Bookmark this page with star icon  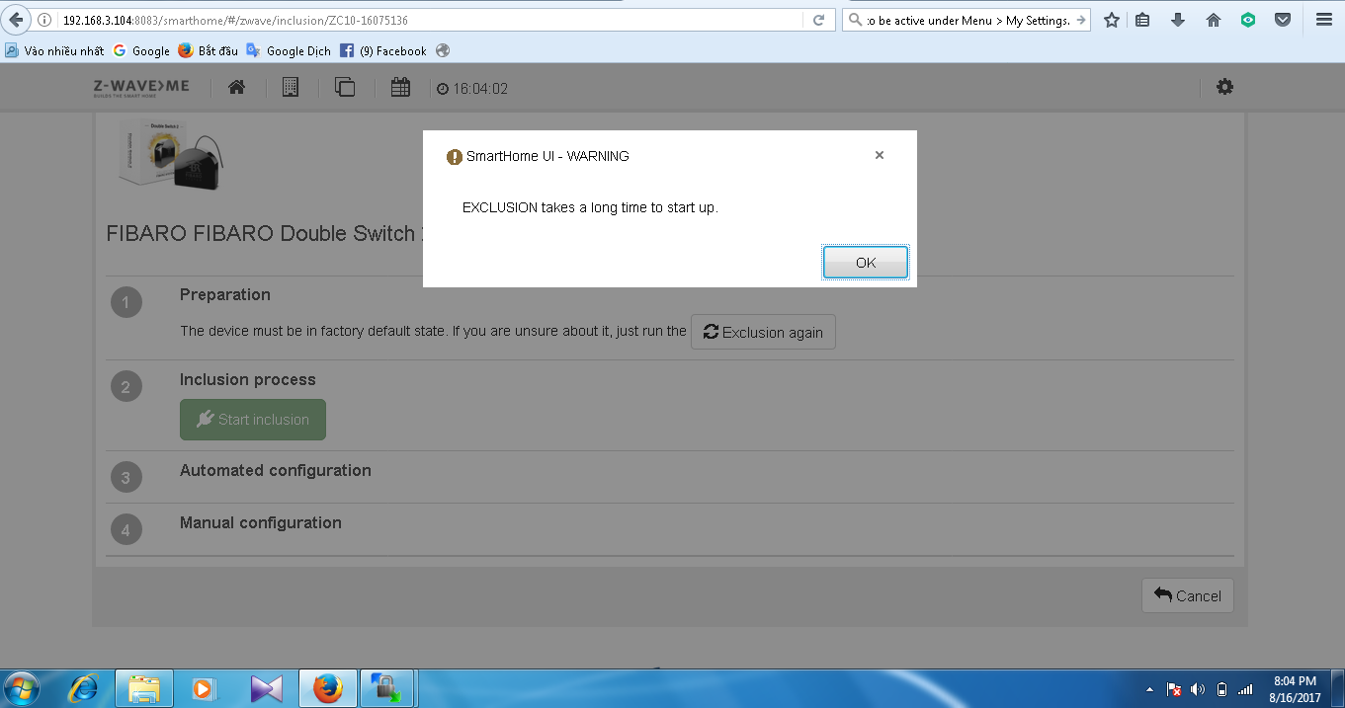1112,20
